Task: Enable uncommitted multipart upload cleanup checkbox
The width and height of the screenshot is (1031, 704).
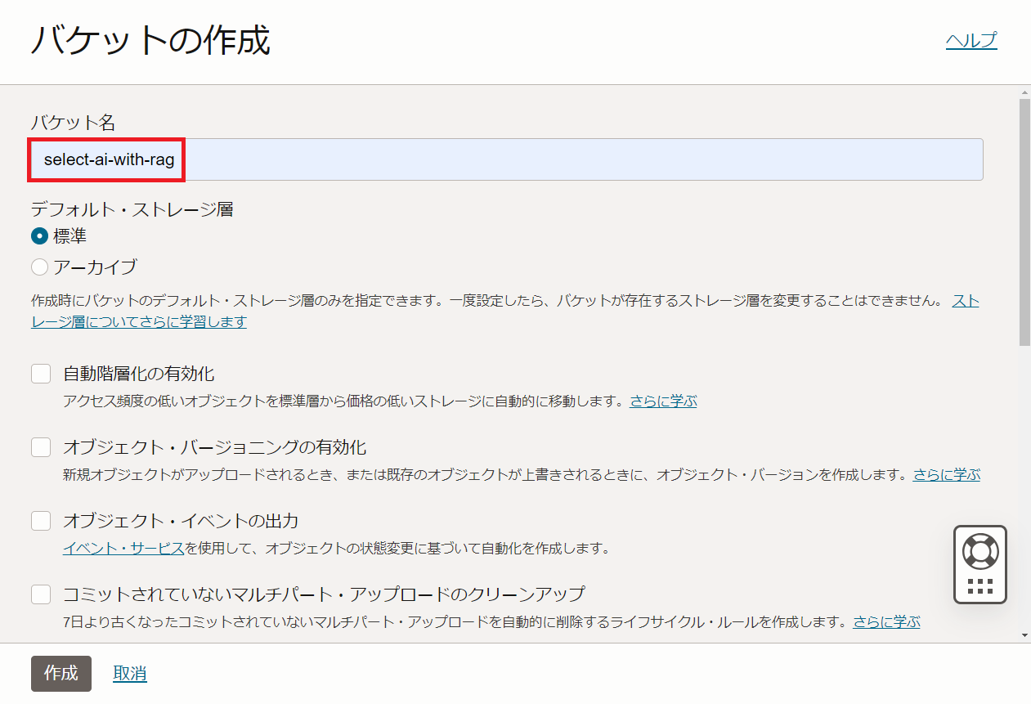Action: 41,594
